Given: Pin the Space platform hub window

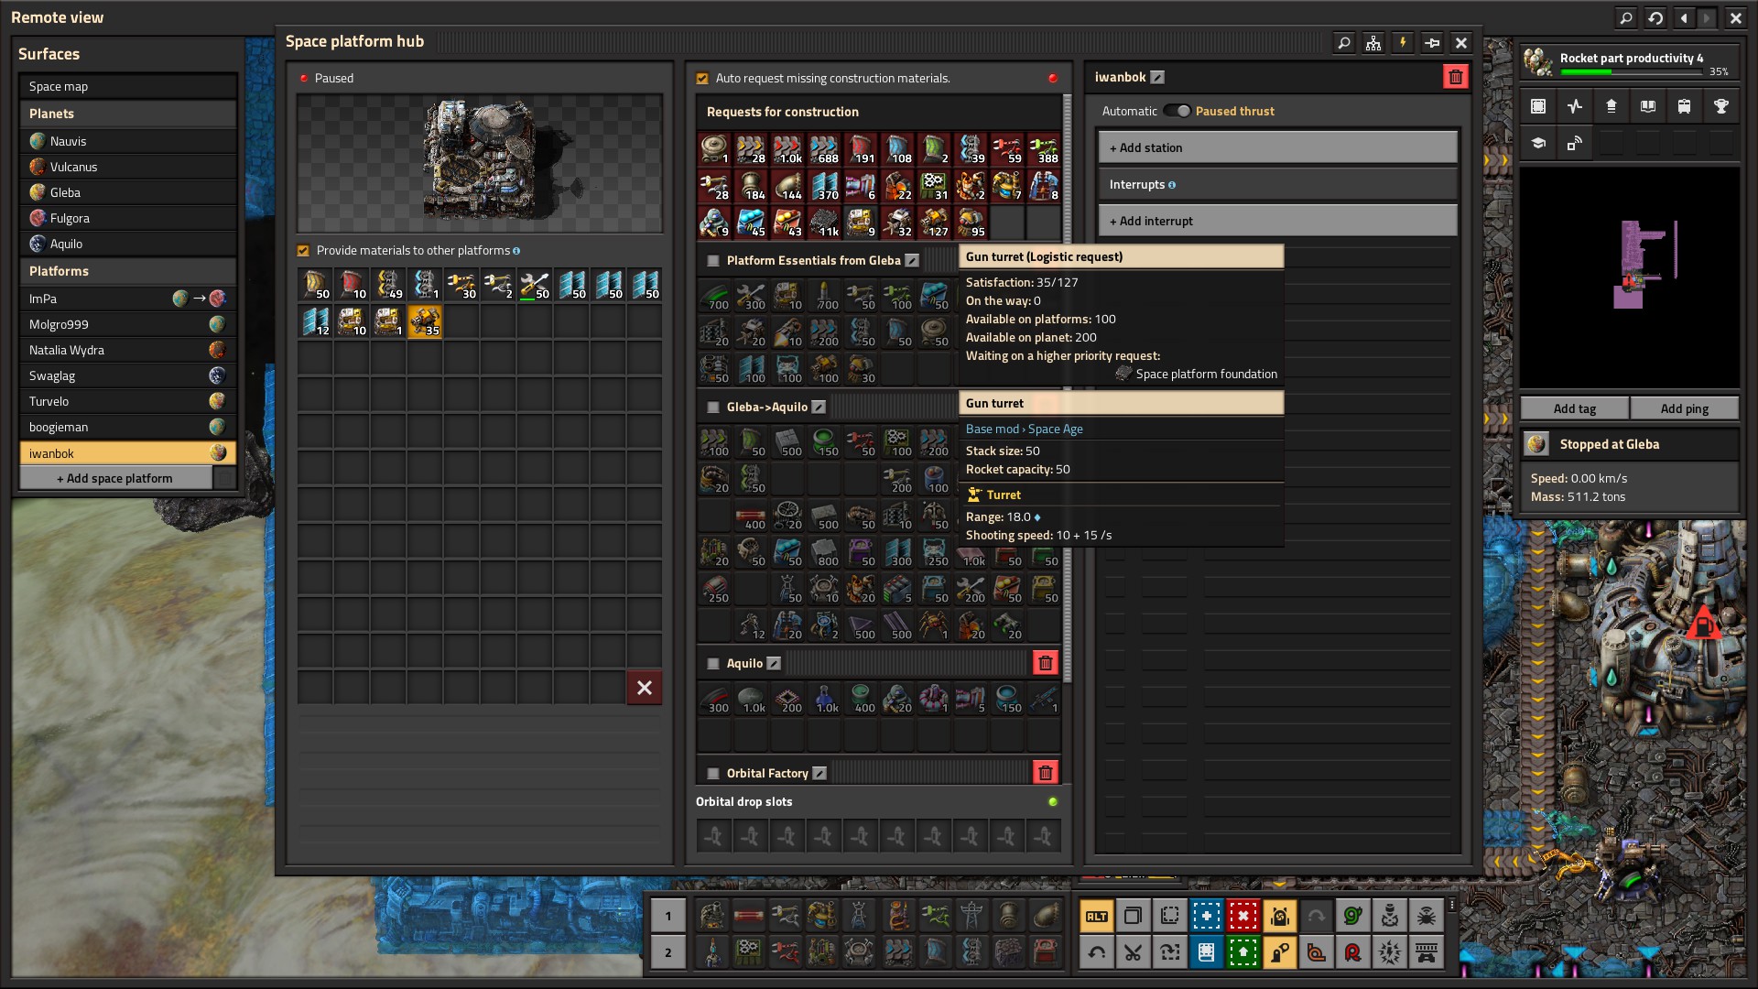Looking at the screenshot, I should pyautogui.click(x=1432, y=43).
